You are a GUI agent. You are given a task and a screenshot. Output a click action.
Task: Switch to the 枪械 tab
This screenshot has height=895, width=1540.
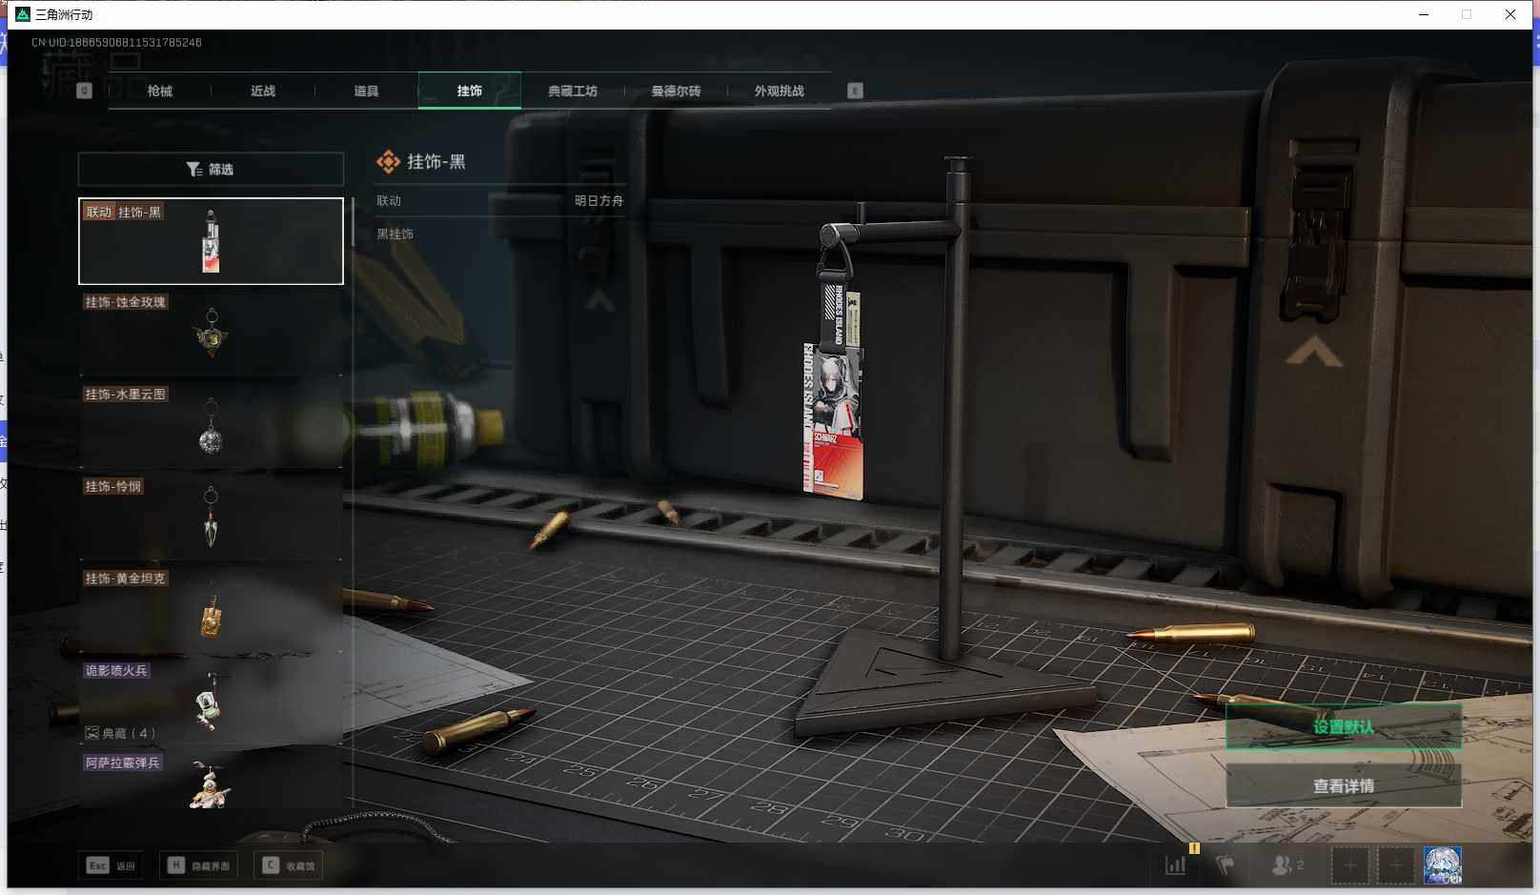click(x=160, y=91)
